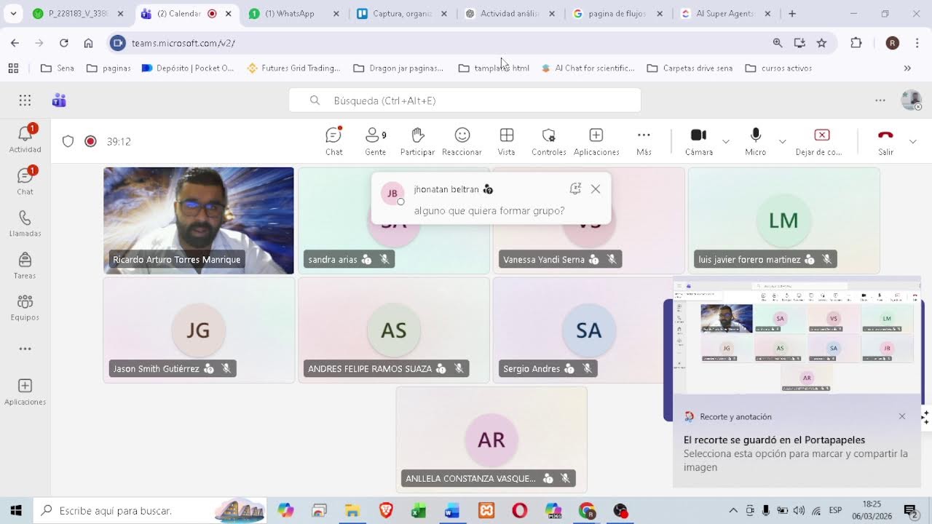
Task: Open the Teams app launcher grid
Action: tap(25, 100)
